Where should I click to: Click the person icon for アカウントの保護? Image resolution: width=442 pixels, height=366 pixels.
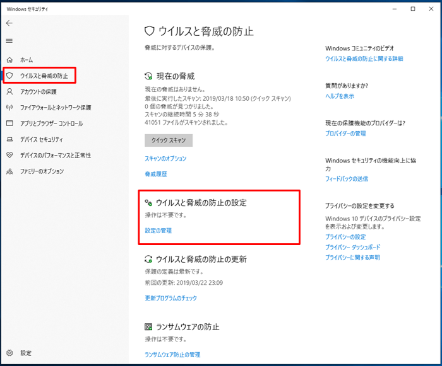pos(9,91)
